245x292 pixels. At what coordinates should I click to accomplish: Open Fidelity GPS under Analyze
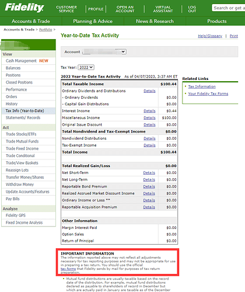click(x=16, y=215)
